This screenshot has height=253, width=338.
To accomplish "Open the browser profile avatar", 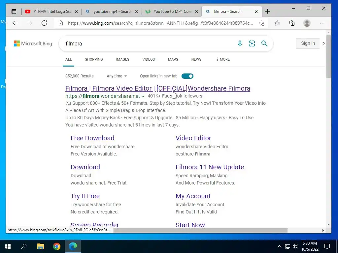I will pyautogui.click(x=307, y=23).
